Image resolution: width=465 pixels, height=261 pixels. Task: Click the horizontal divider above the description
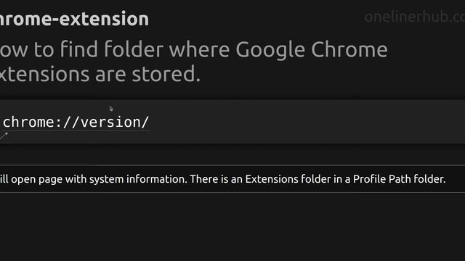pos(232,165)
